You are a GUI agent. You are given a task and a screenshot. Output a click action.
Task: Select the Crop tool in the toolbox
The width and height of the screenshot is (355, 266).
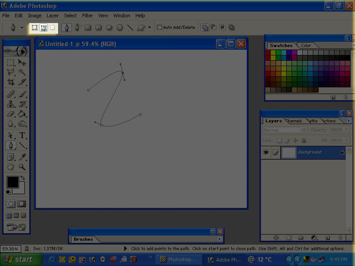[x=11, y=82]
